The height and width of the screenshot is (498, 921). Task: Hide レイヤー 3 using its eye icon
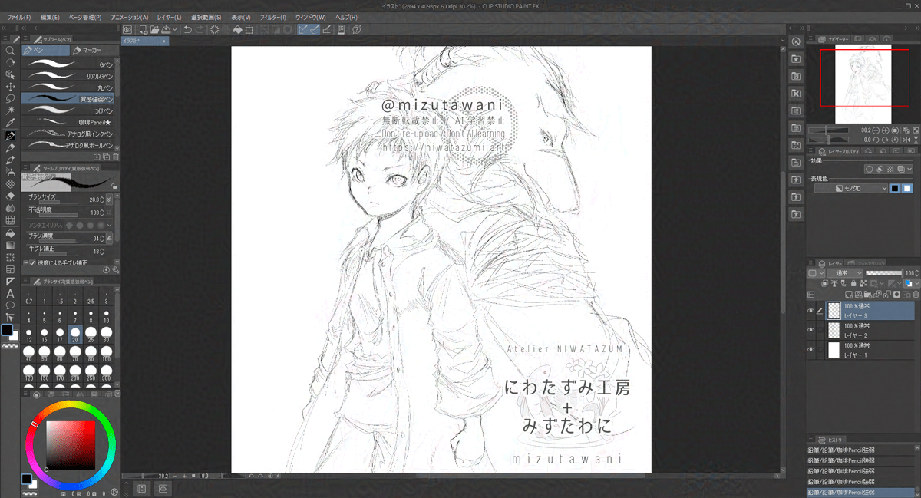pyautogui.click(x=810, y=310)
